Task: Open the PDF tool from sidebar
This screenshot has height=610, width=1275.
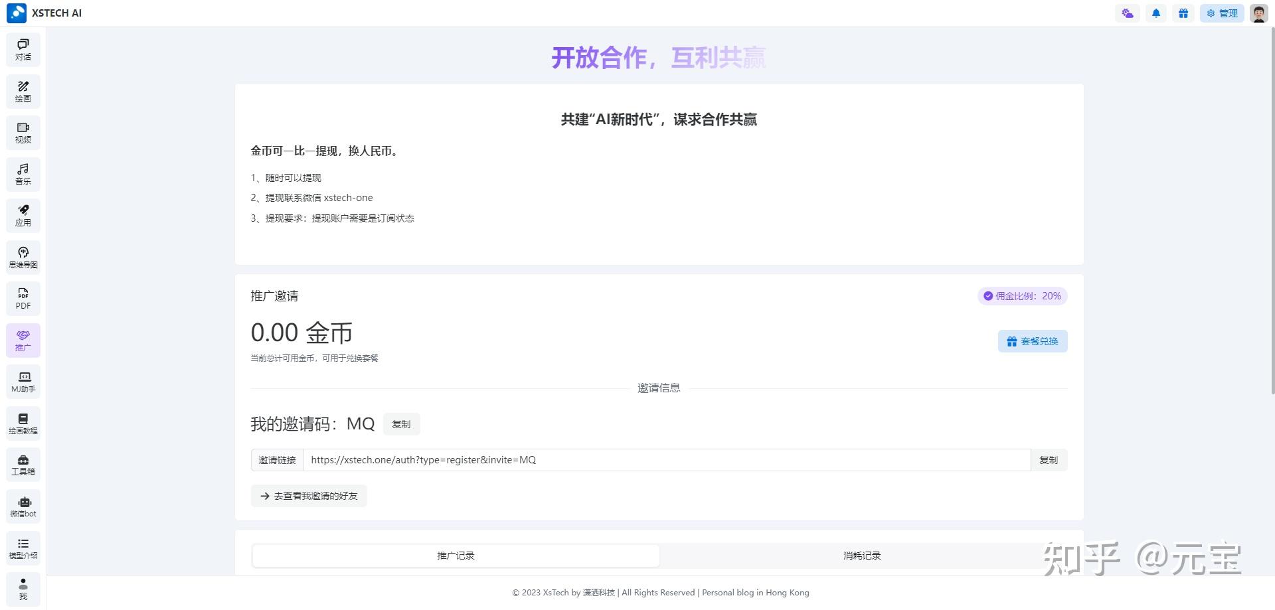Action: click(x=23, y=298)
